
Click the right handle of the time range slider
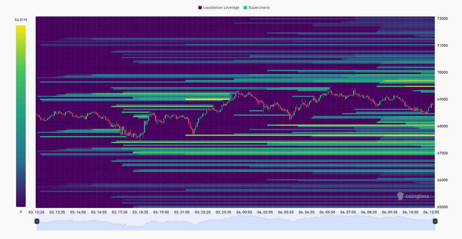click(435, 221)
